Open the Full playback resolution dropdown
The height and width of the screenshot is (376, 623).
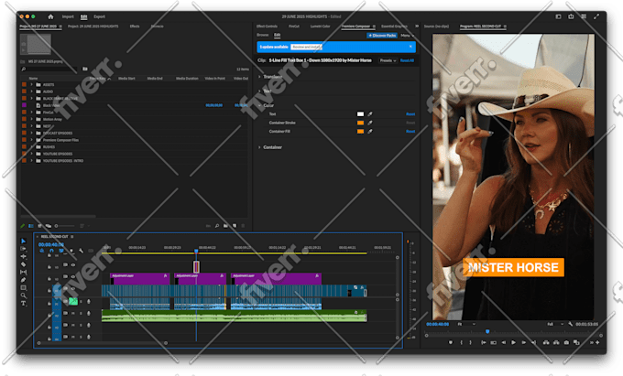pyautogui.click(x=555, y=324)
